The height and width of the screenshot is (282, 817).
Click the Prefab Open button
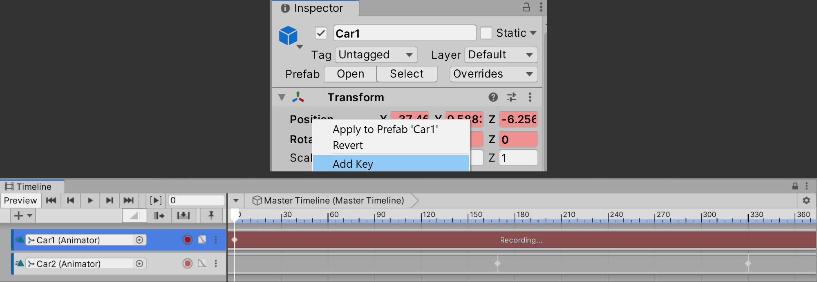350,74
